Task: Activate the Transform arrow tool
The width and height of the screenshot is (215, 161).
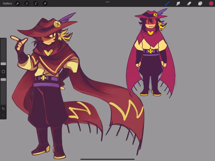Action: click(x=45, y=3)
